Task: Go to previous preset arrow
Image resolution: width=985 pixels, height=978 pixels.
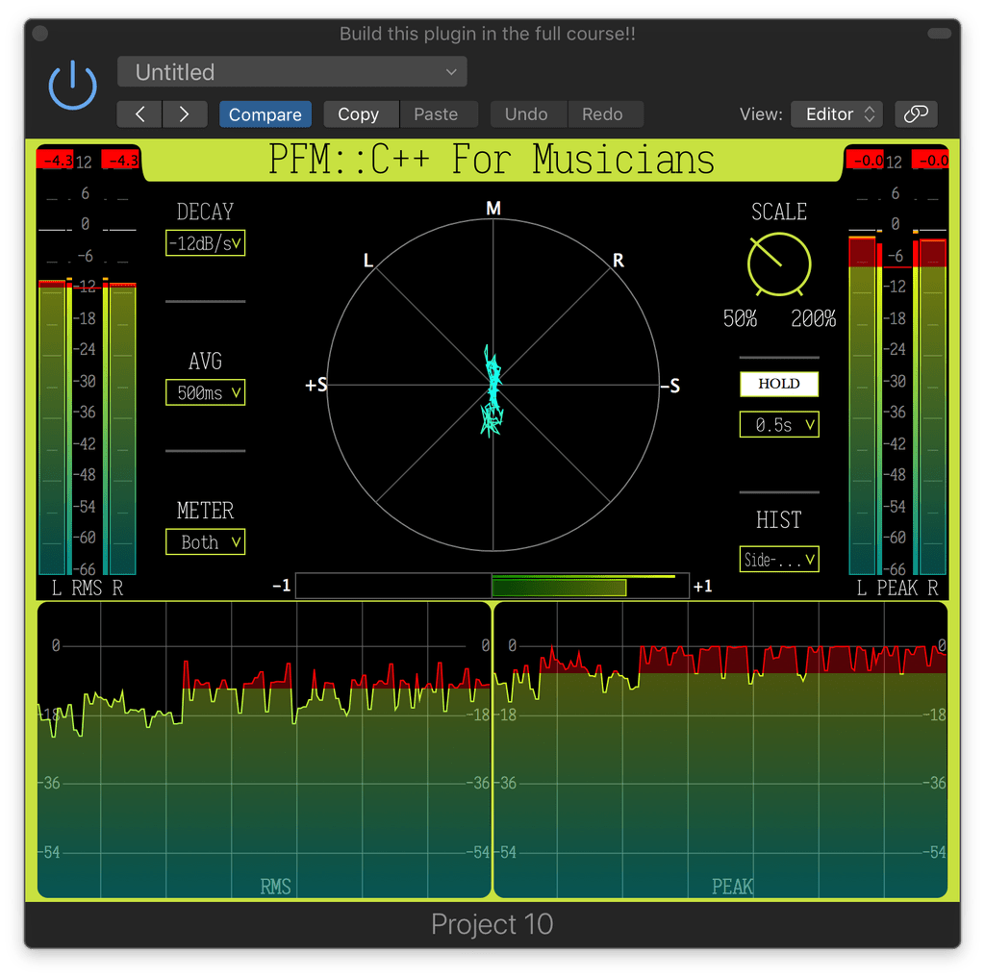Action: (x=139, y=114)
